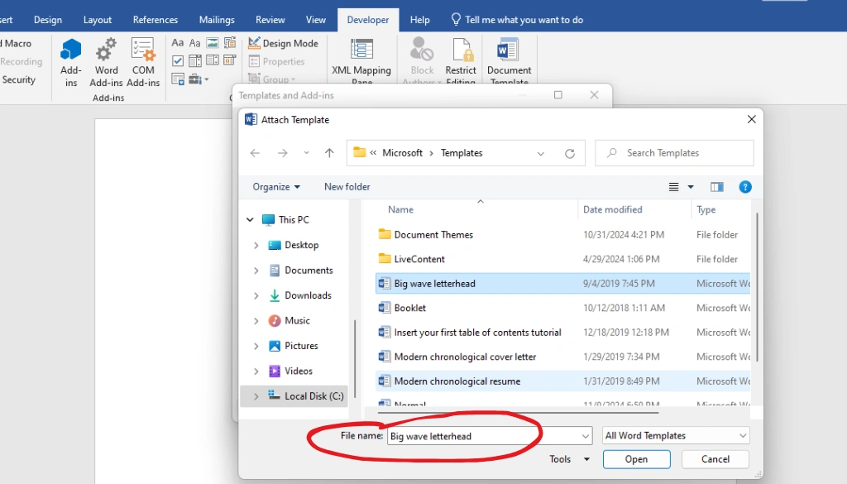847x484 pixels.
Task: Open content control Properties
Action: 276,61
